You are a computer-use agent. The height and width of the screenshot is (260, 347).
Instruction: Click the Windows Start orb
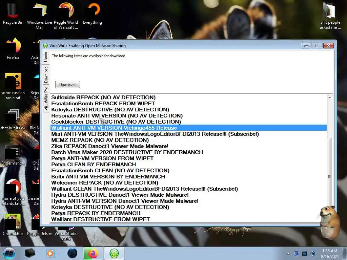[x=9, y=253]
